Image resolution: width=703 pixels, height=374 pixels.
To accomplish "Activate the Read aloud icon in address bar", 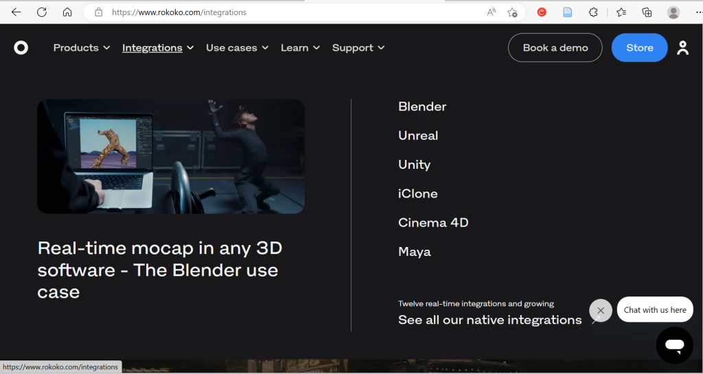I will coord(492,12).
